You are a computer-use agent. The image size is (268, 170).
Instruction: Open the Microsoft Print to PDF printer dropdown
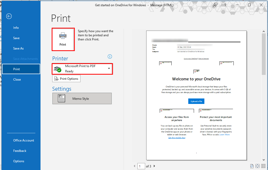click(82, 69)
